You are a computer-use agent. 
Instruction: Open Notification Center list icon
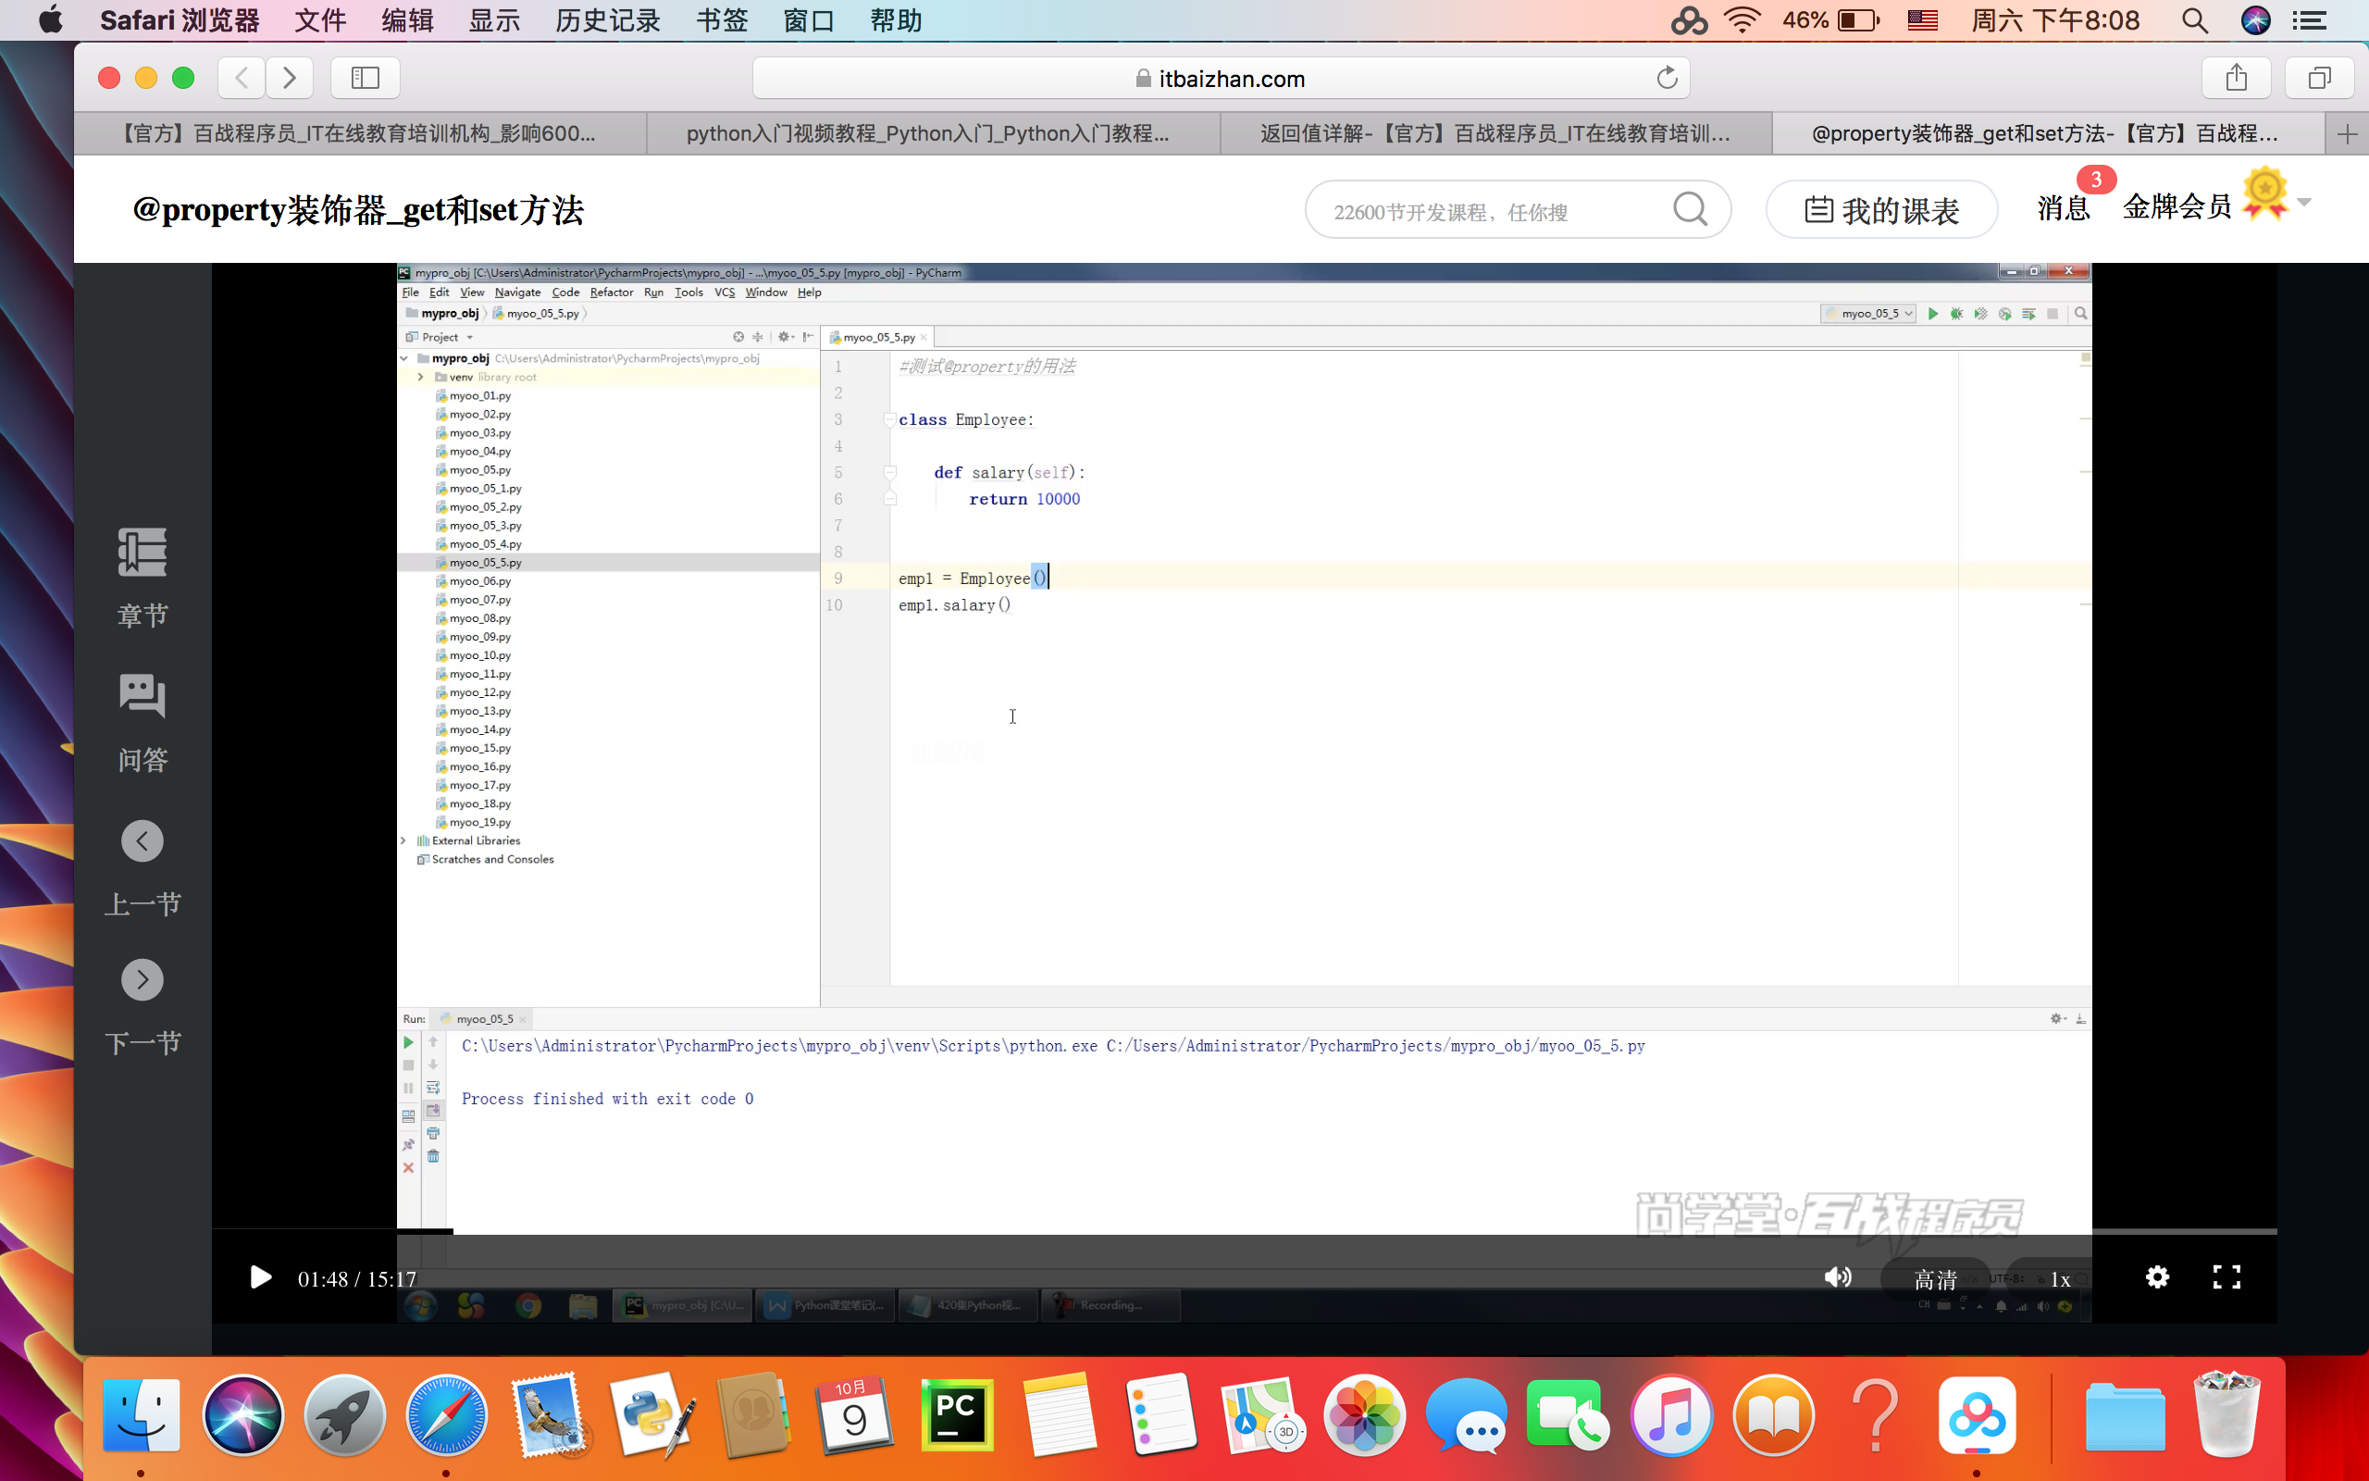tap(2311, 20)
